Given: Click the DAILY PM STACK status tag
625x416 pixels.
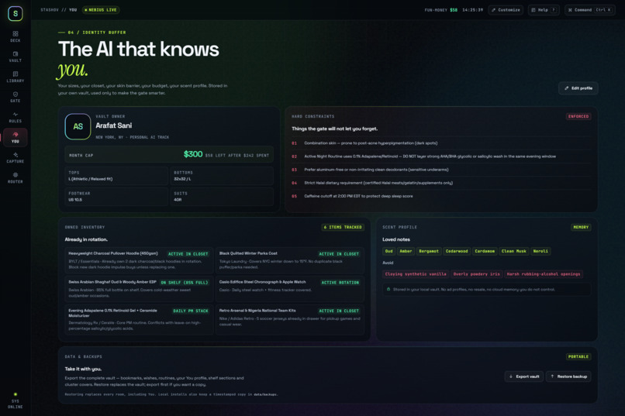Looking at the screenshot, I should [191, 311].
